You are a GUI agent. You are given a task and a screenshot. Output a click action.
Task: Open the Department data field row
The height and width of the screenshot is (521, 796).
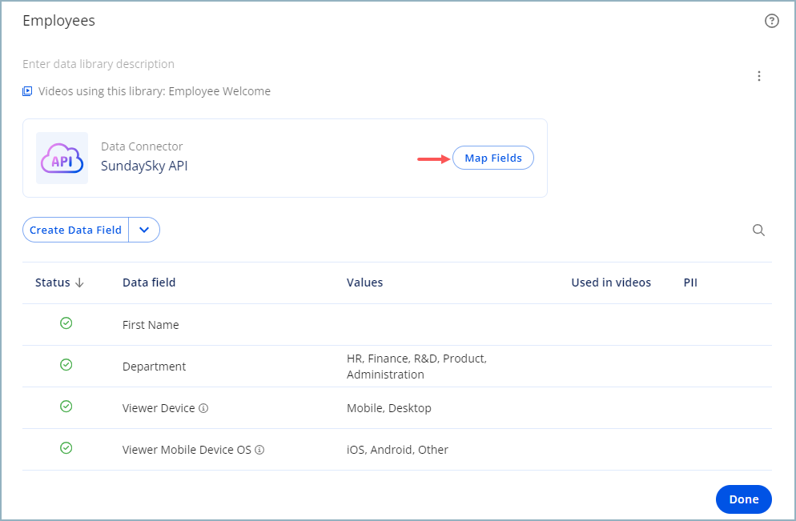(x=397, y=367)
